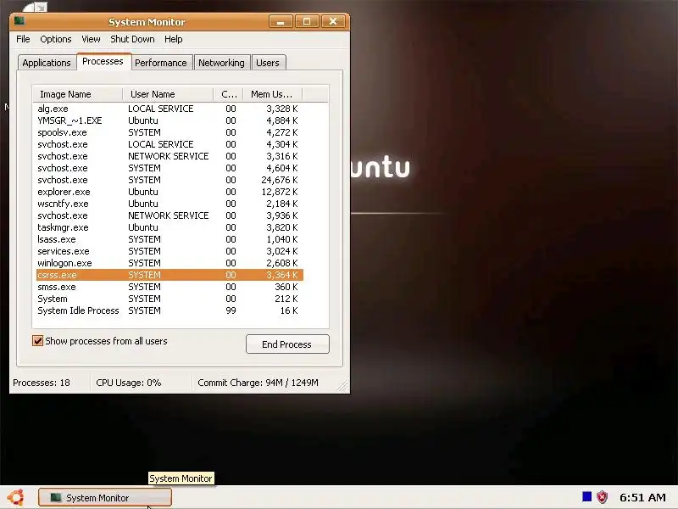Select the YMSGR_~1.EXE process
Viewport: 678px width, 509px height.
(x=169, y=120)
